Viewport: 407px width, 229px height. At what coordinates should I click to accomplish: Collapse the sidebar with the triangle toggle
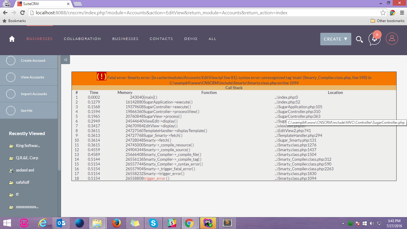[66, 60]
